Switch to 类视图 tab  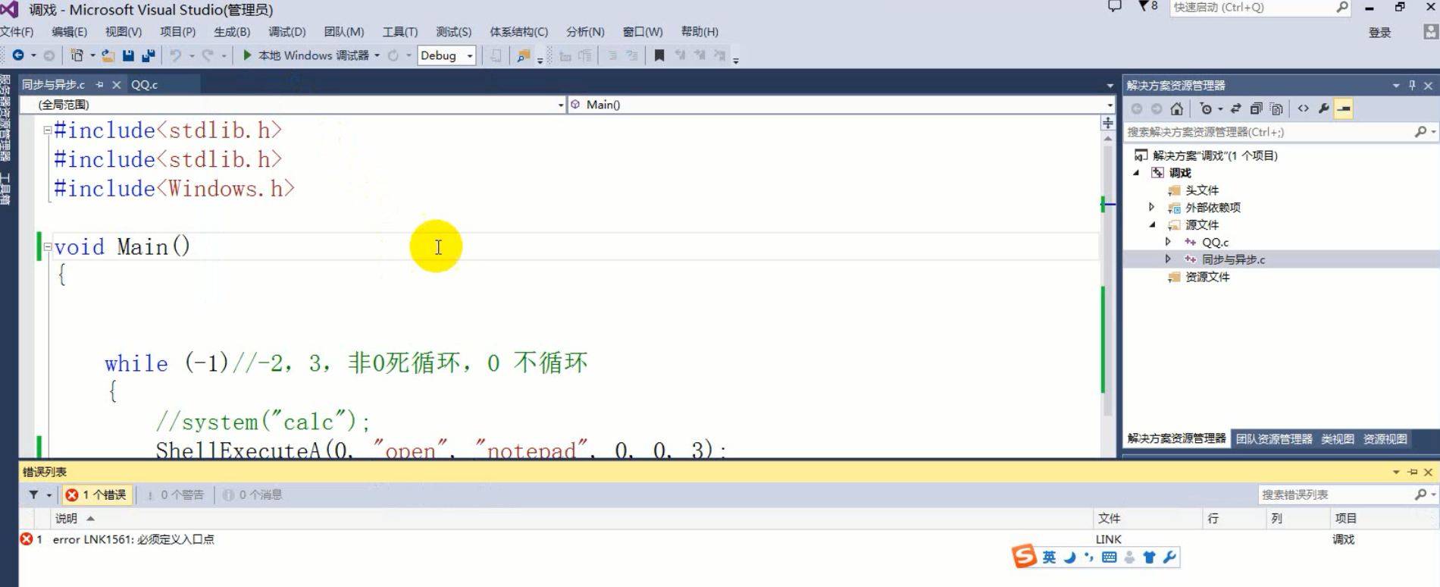tap(1338, 439)
